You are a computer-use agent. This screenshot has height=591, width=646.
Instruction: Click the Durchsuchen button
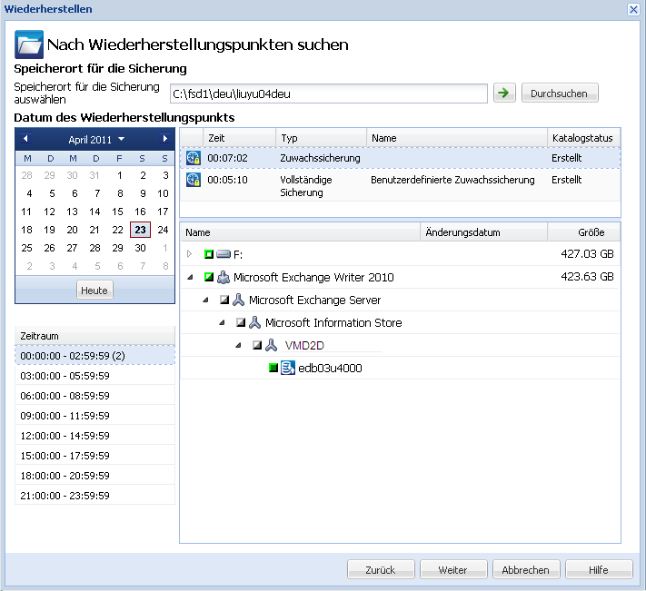click(560, 93)
